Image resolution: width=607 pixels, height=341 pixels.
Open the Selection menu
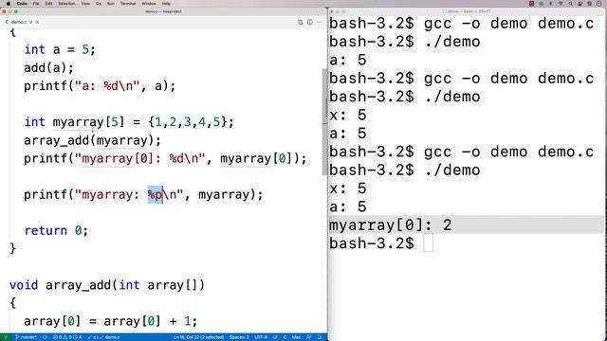click(x=66, y=4)
